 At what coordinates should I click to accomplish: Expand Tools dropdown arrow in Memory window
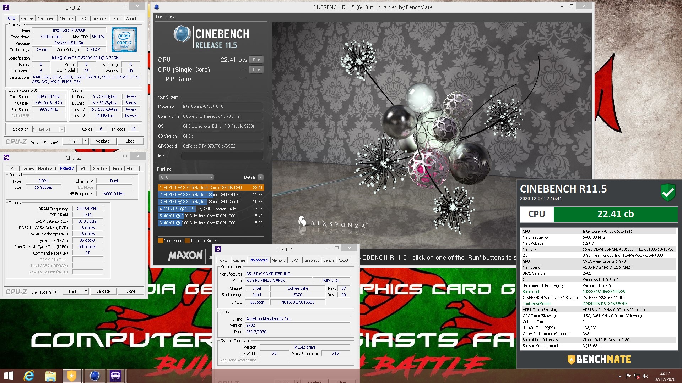(x=86, y=291)
